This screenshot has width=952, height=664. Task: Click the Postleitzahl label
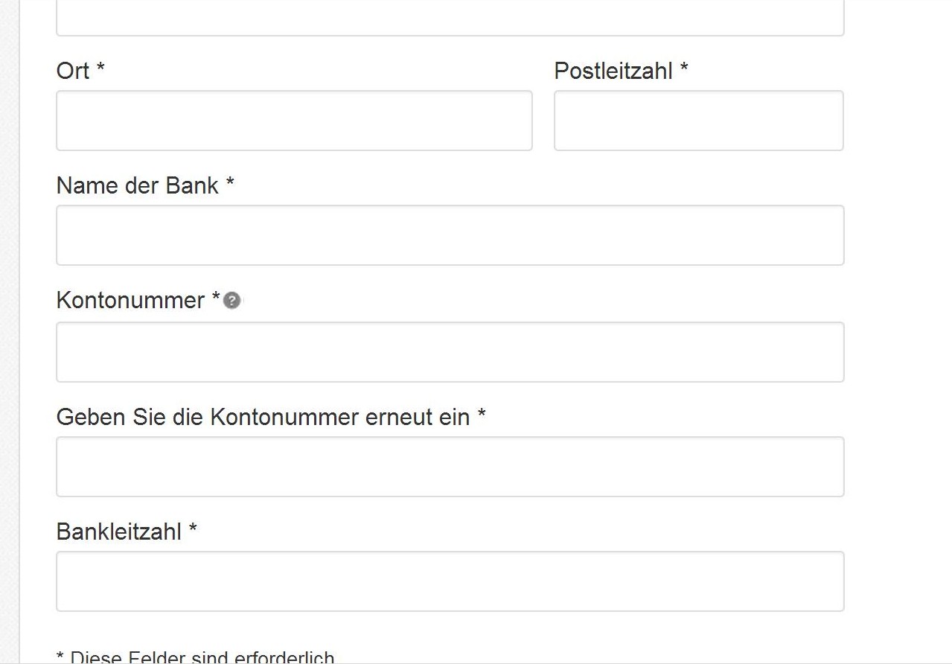(x=613, y=71)
